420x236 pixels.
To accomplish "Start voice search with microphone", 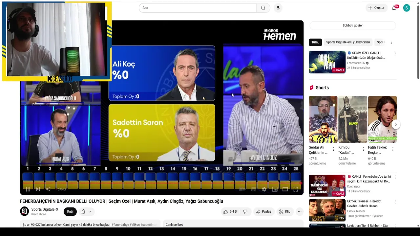I will click(x=278, y=8).
